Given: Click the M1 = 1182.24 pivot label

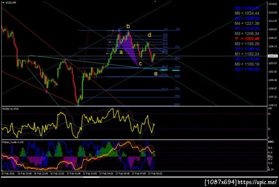Looking at the screenshot, I should click(x=247, y=54).
